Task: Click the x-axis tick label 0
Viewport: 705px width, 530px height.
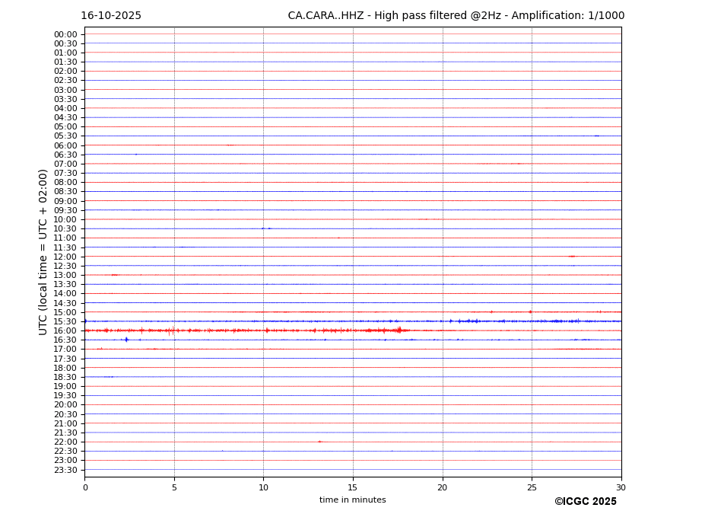Action: tap(85, 487)
